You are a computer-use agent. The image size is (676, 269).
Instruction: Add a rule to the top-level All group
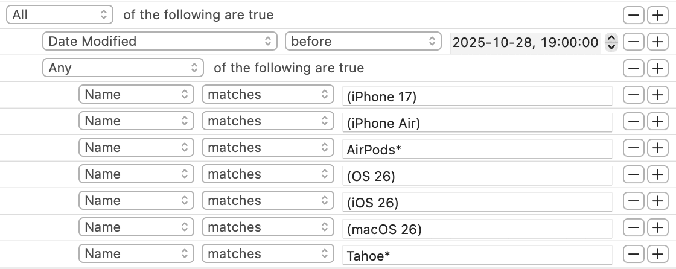(x=657, y=15)
